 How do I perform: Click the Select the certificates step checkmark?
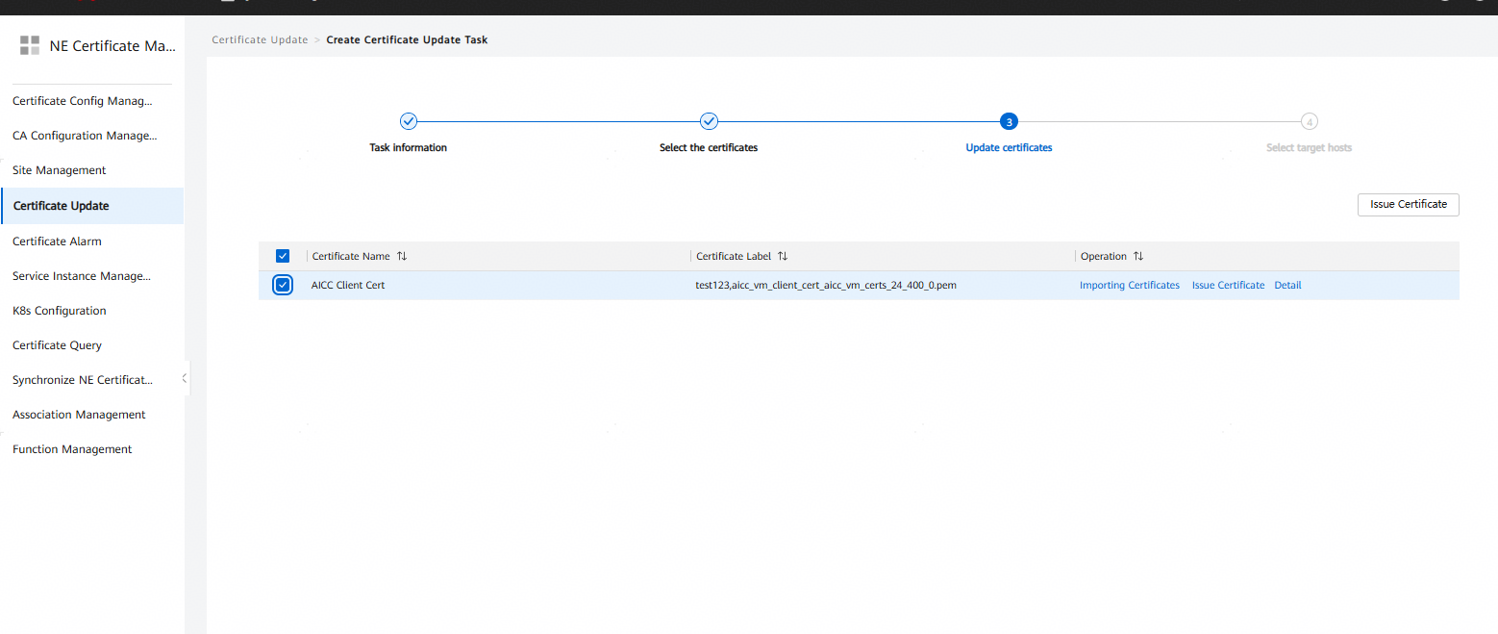coord(709,121)
